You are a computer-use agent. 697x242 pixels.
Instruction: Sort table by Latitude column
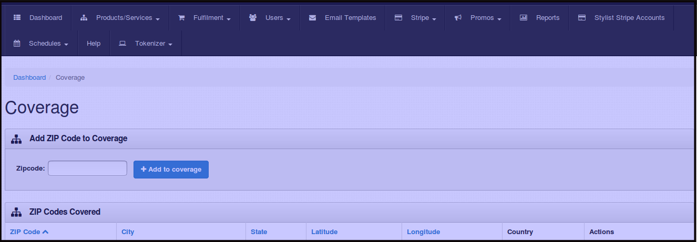tap(324, 232)
